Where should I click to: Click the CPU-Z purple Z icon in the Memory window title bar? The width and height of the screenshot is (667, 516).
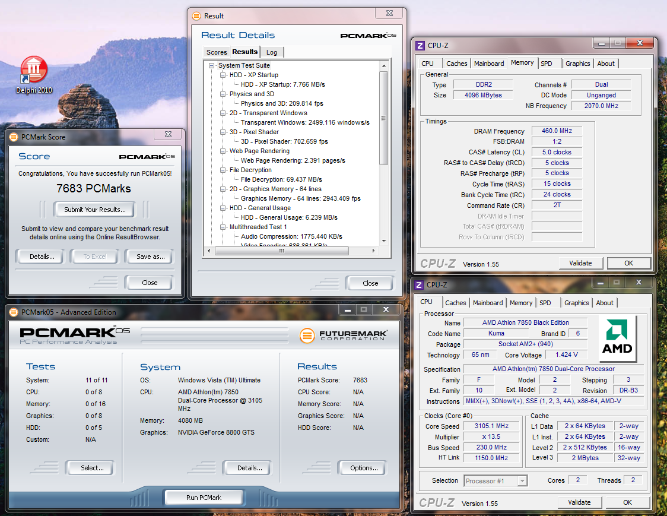420,46
